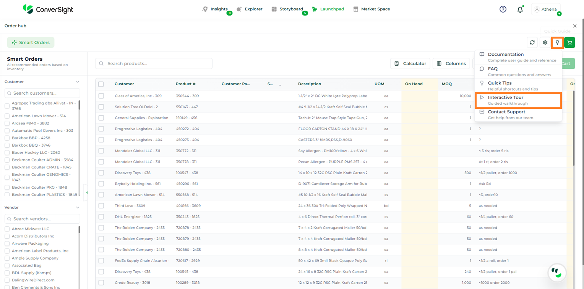
Task: Tick the Abzac Midwest LLC vendor checkbox
Action: (7, 229)
